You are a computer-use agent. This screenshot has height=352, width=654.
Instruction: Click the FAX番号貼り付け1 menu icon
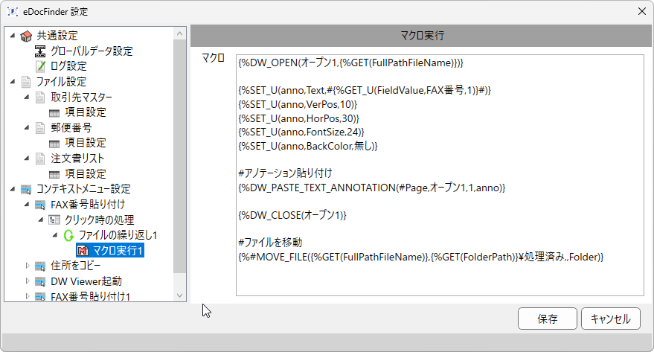(40, 296)
